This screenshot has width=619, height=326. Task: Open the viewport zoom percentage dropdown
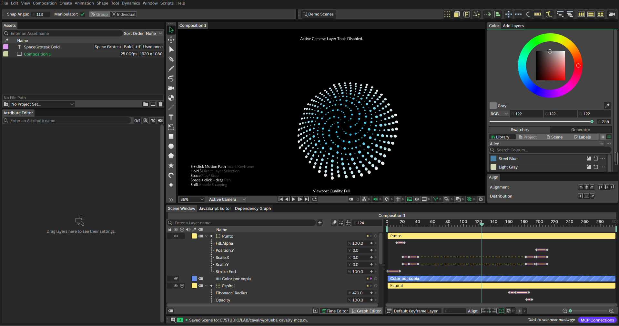pyautogui.click(x=192, y=199)
